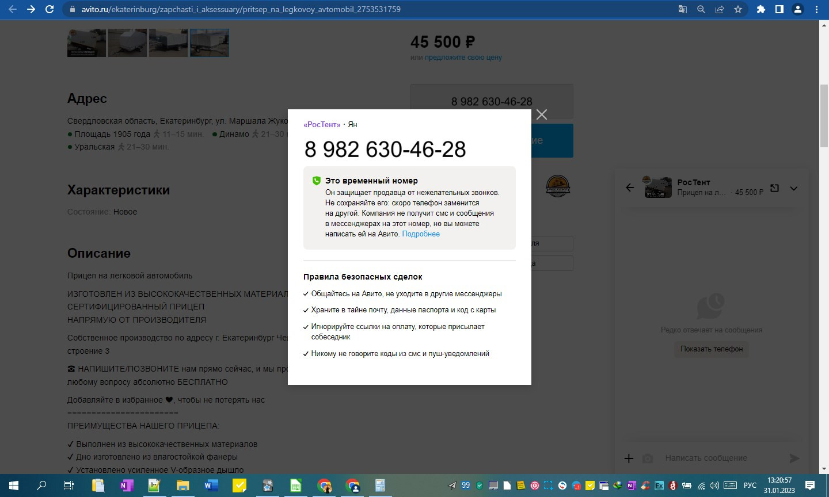Click the volume speaker tray icon

(714, 485)
